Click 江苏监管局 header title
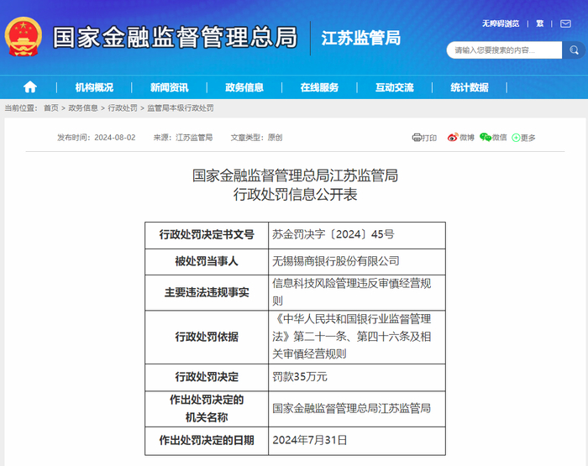This screenshot has height=466, width=588. [x=360, y=38]
